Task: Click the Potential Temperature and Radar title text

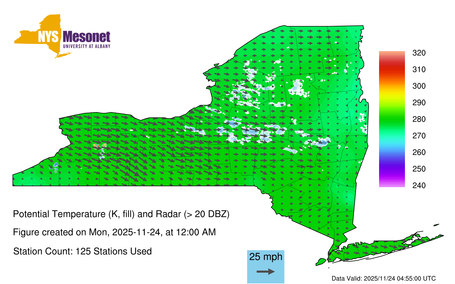Action: click(x=121, y=214)
